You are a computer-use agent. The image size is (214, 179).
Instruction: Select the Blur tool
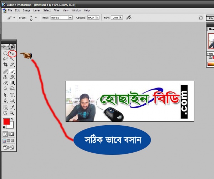5,88
